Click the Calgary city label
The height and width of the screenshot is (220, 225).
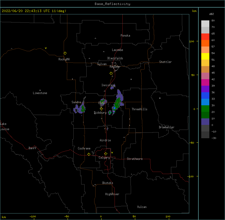tap(104, 158)
